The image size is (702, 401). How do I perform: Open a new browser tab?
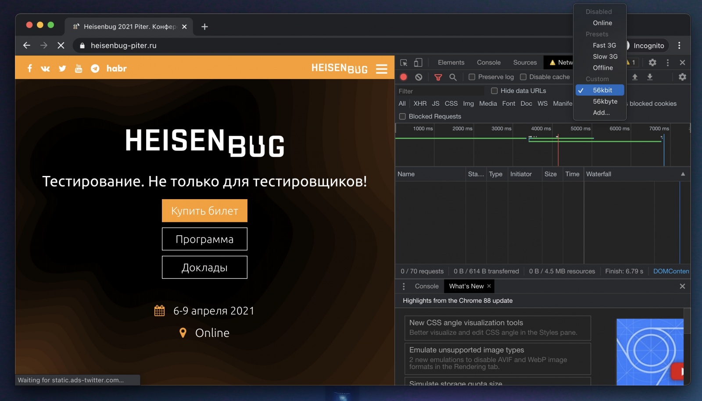204,27
